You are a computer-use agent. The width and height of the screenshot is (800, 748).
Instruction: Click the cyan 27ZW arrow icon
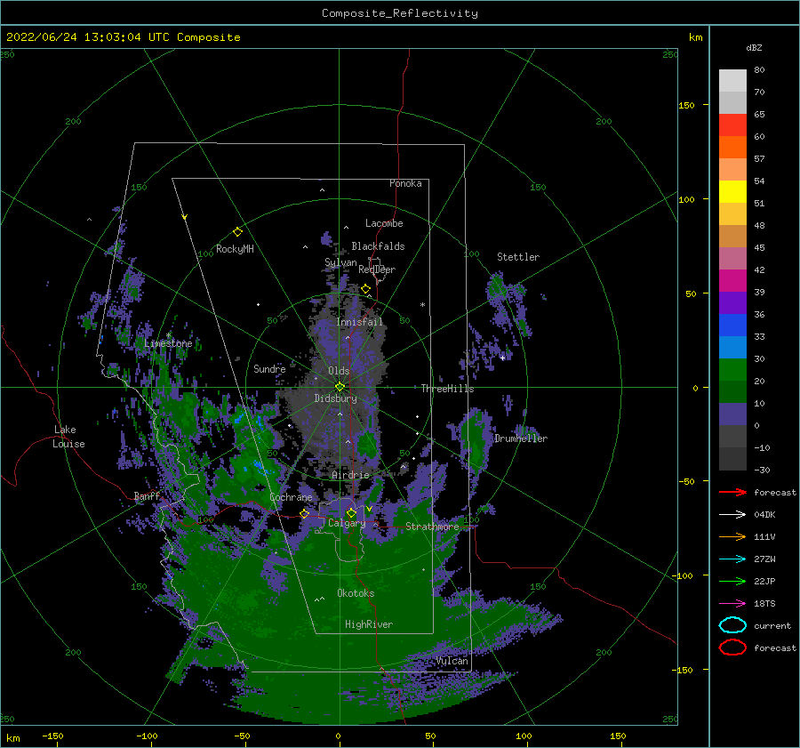(x=732, y=559)
